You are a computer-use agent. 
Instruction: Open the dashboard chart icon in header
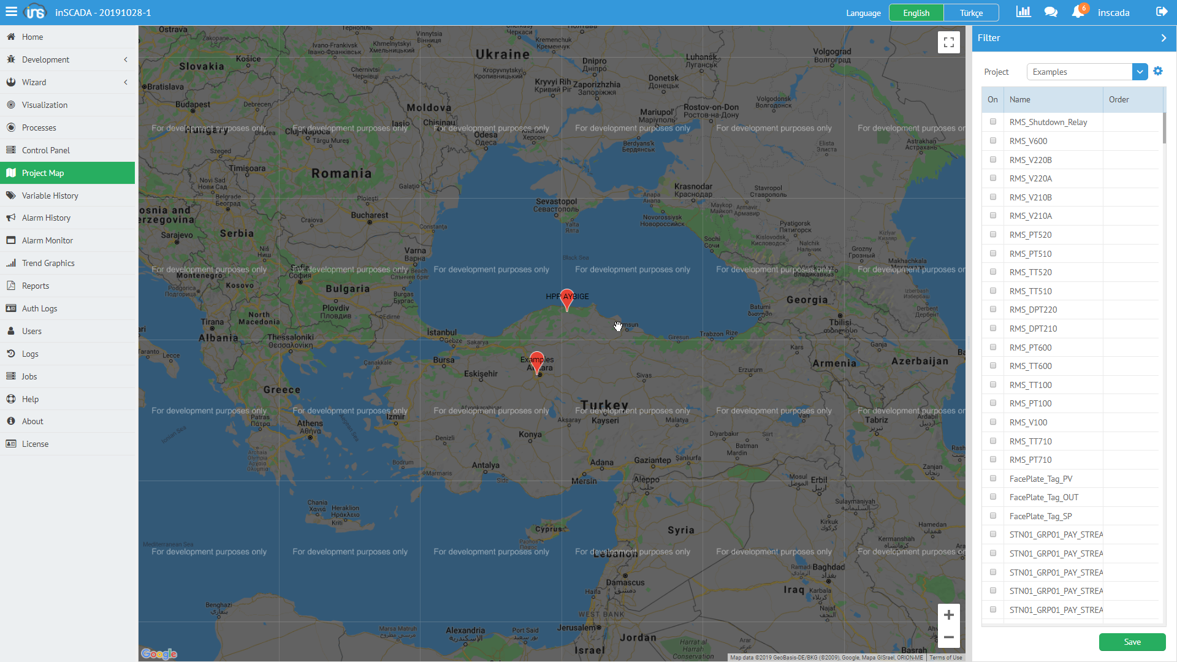1024,12
